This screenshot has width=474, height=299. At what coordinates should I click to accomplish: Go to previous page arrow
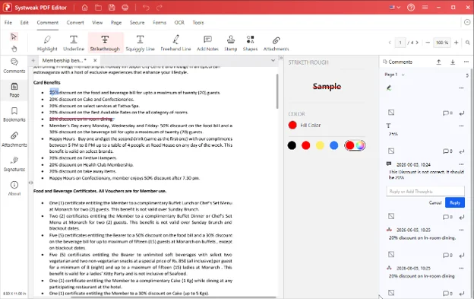tap(390, 43)
